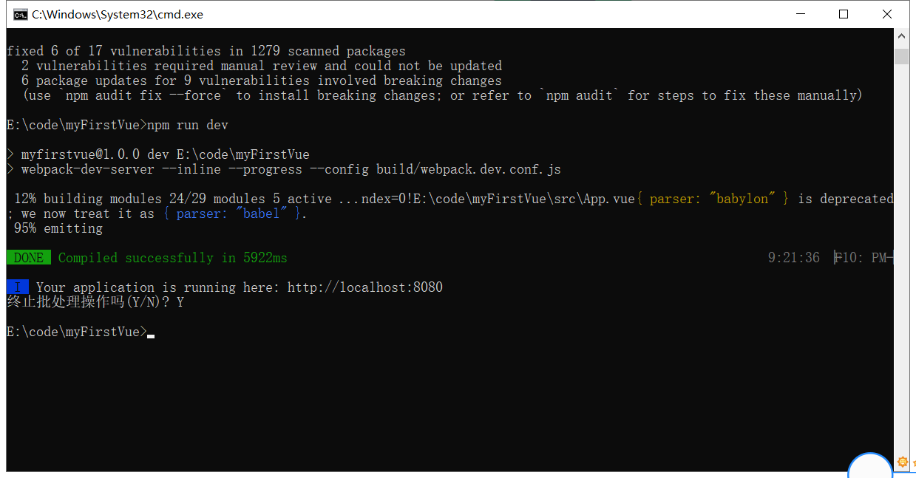Click the orange sun face icon
This screenshot has height=478, width=916.
click(902, 462)
